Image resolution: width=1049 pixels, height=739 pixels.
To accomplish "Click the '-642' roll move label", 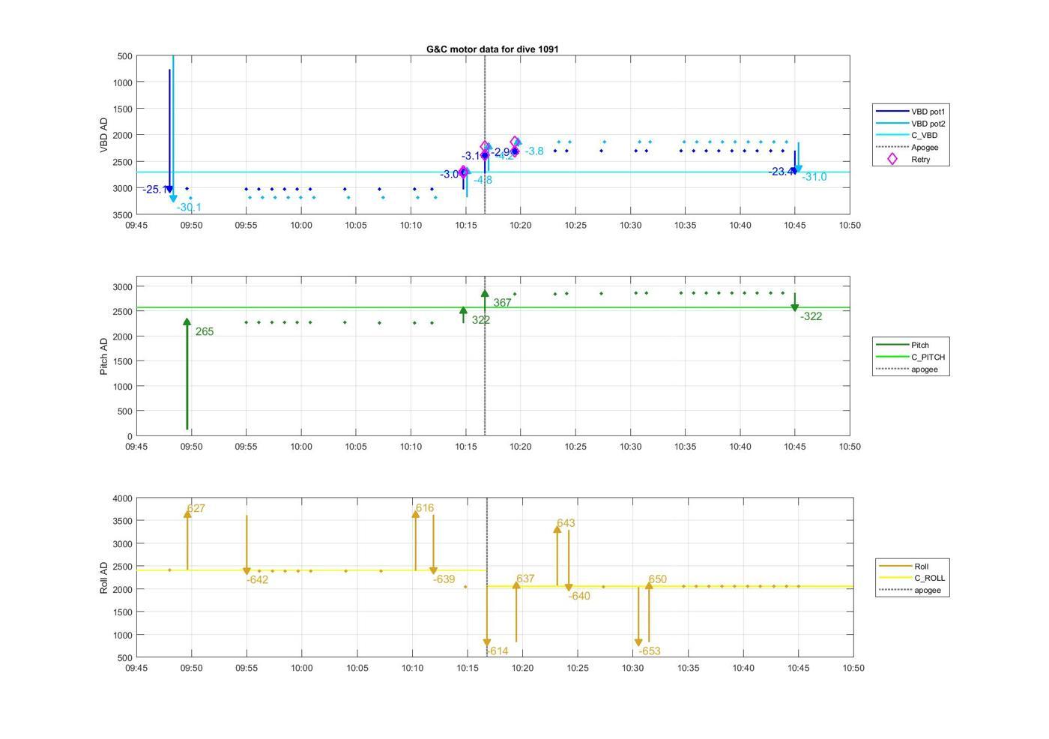I will [x=257, y=580].
